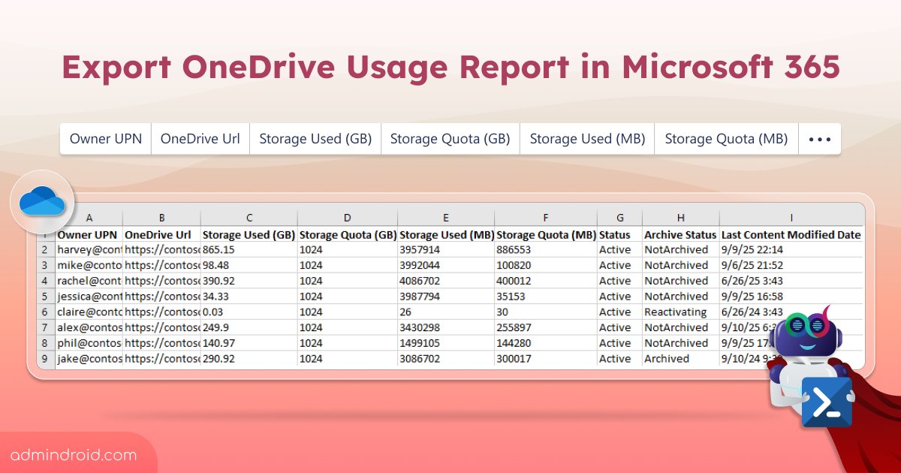Select spreadsheet column letter C
This screenshot has width=901, height=473.
pyautogui.click(x=249, y=218)
